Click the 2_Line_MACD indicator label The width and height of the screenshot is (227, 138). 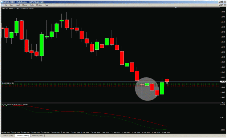15,105
